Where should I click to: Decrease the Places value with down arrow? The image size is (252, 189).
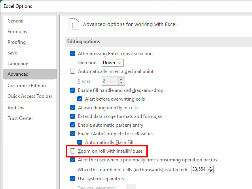pyautogui.click(x=121, y=83)
